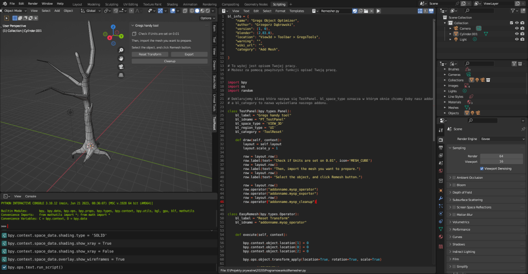Switch to orthographic view with the grid icon
Viewport: 528px width, 274px height.
(x=121, y=75)
